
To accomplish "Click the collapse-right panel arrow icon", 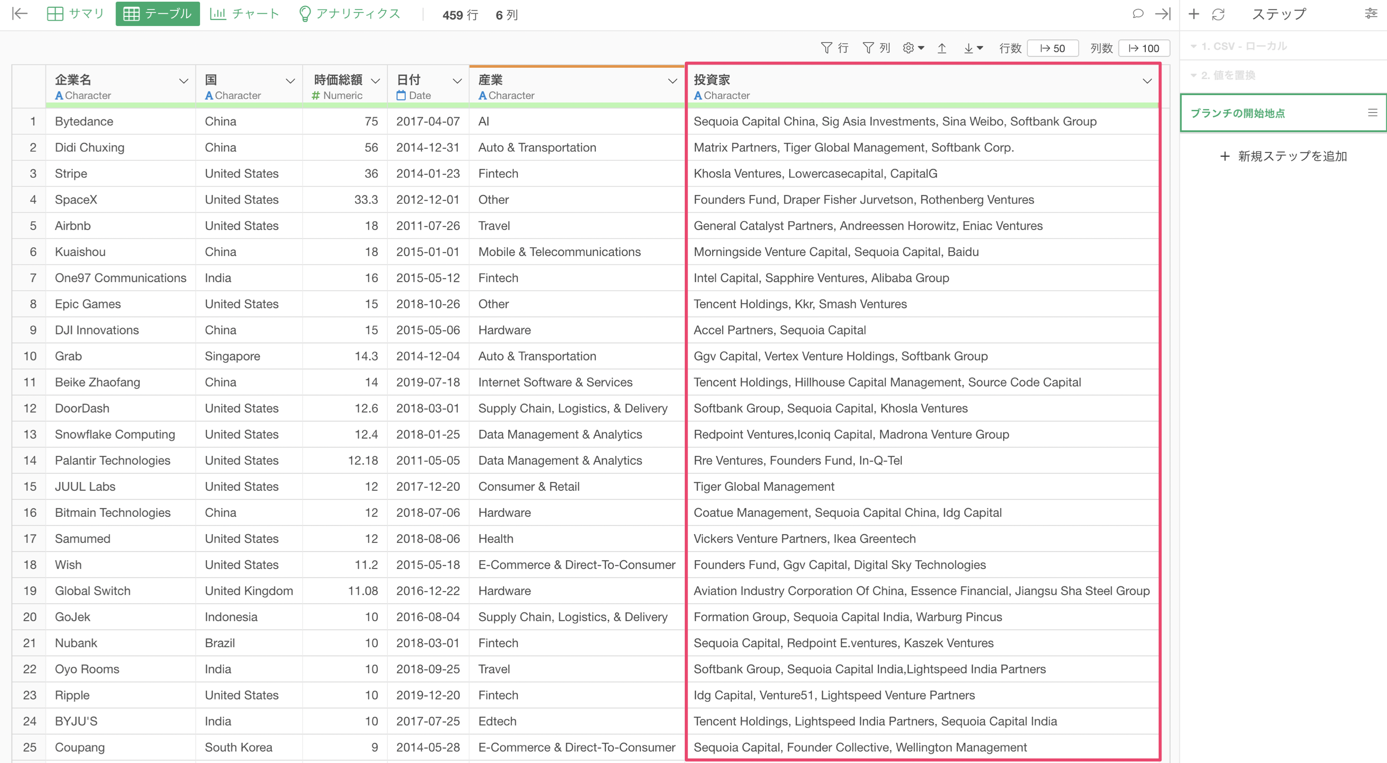I will click(x=1163, y=13).
